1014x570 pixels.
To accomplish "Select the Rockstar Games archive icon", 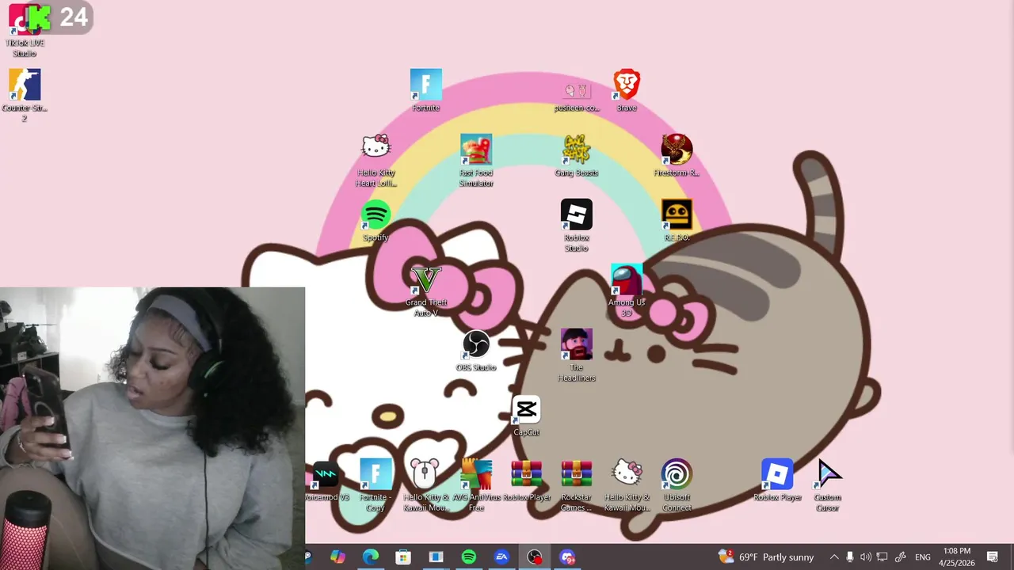I will (x=577, y=485).
